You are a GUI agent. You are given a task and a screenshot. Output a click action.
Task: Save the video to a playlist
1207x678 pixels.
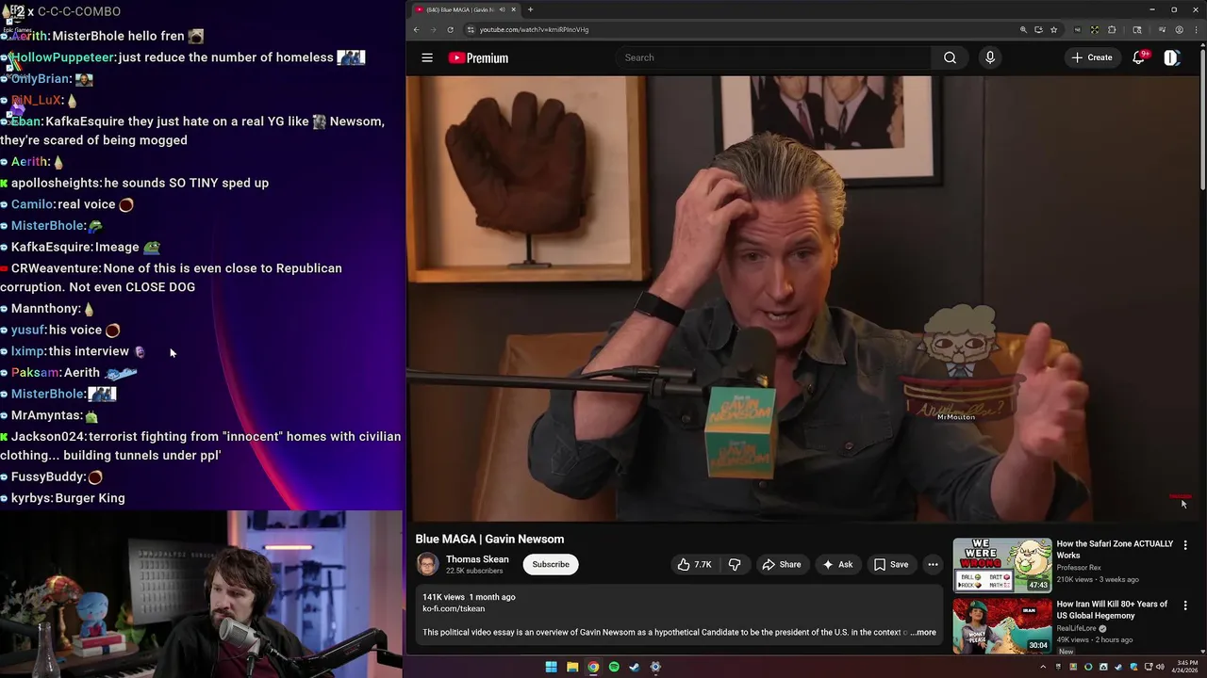(891, 564)
